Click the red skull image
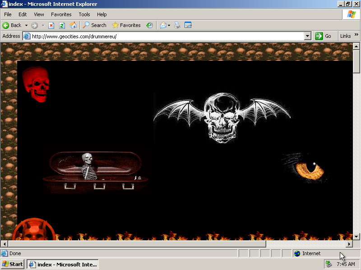 36,84
